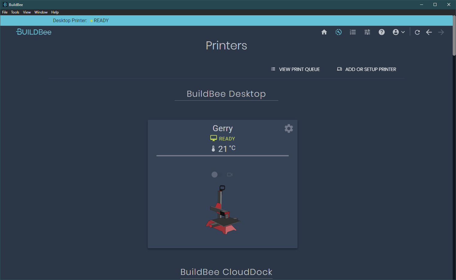The height and width of the screenshot is (280, 456).
Task: Click the thermometer icon on Gerry card
Action: coord(213,149)
